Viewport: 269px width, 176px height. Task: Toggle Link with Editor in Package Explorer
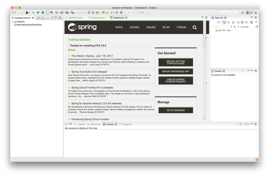pyautogui.click(x=43, y=18)
